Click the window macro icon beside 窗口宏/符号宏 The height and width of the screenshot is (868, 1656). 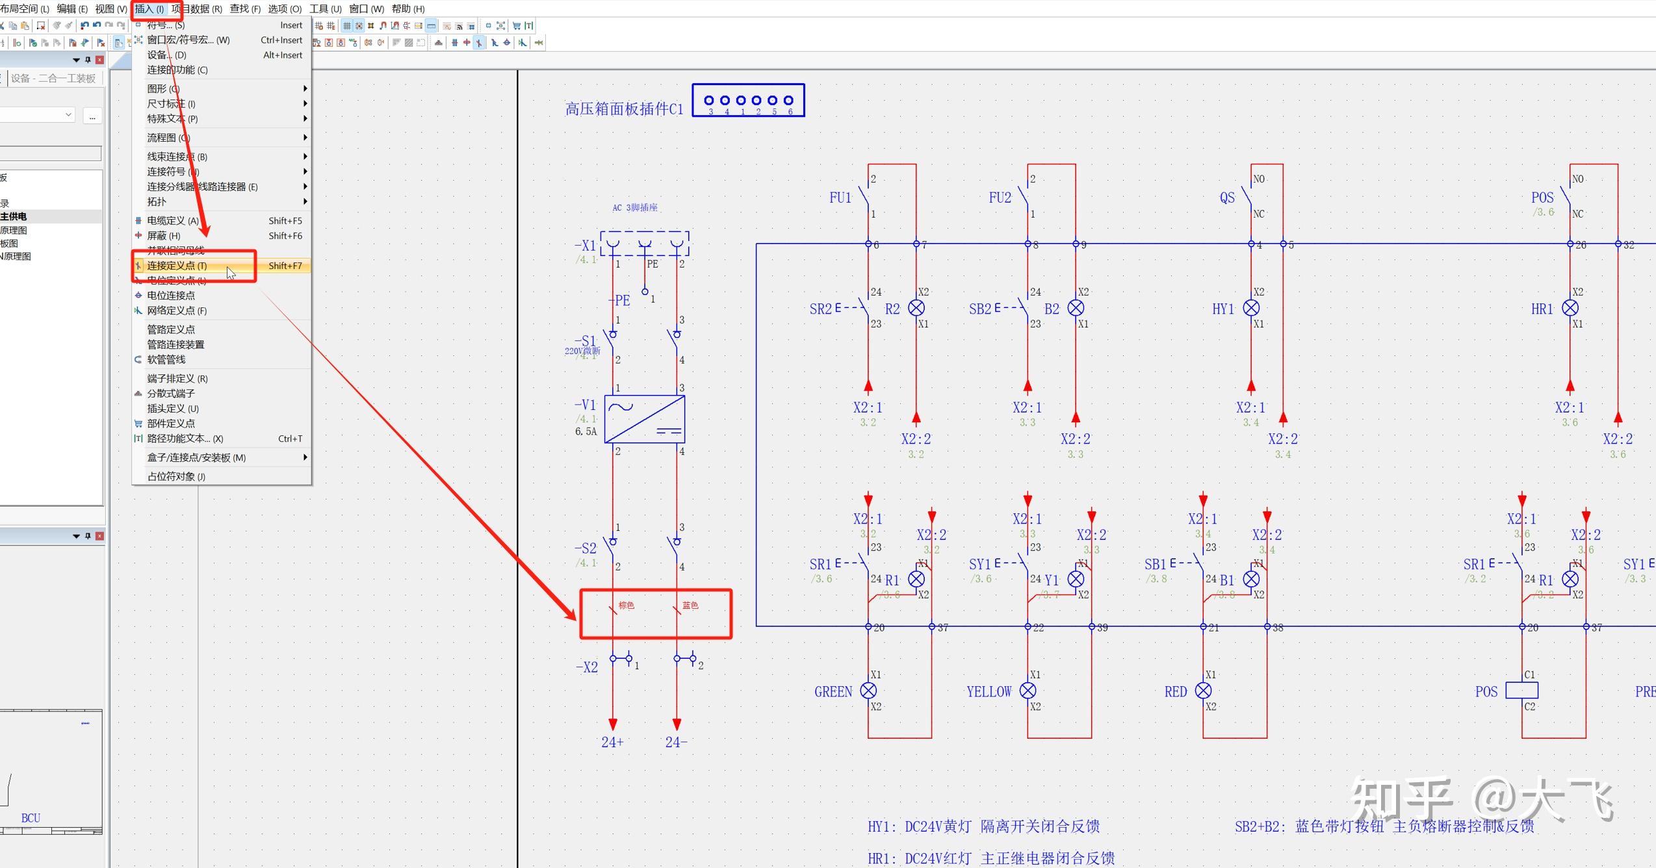tap(138, 40)
